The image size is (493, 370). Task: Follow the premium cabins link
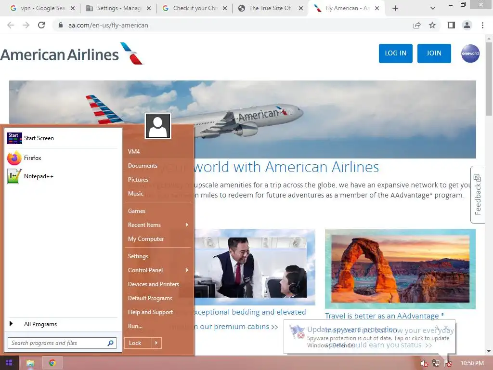[236, 327]
